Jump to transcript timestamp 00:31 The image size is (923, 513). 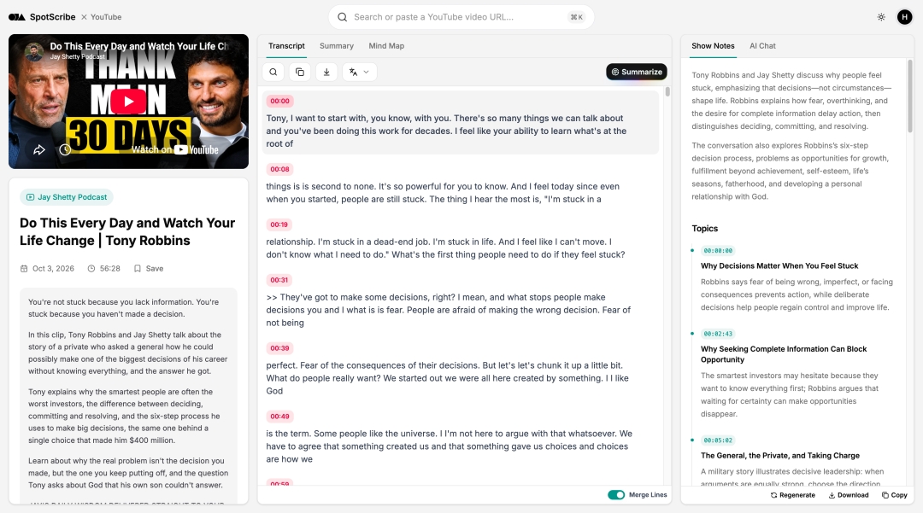click(x=279, y=280)
